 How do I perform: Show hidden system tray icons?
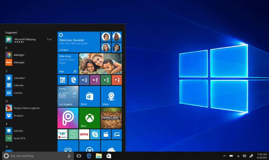tap(224, 156)
